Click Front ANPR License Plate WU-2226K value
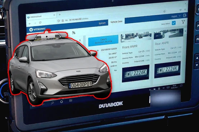This screenshot has width=199, height=132. pos(139,56)
